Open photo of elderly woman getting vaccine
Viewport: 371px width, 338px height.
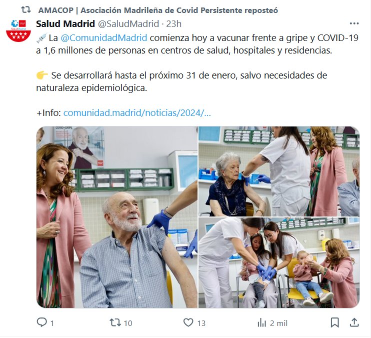[x=279, y=171]
